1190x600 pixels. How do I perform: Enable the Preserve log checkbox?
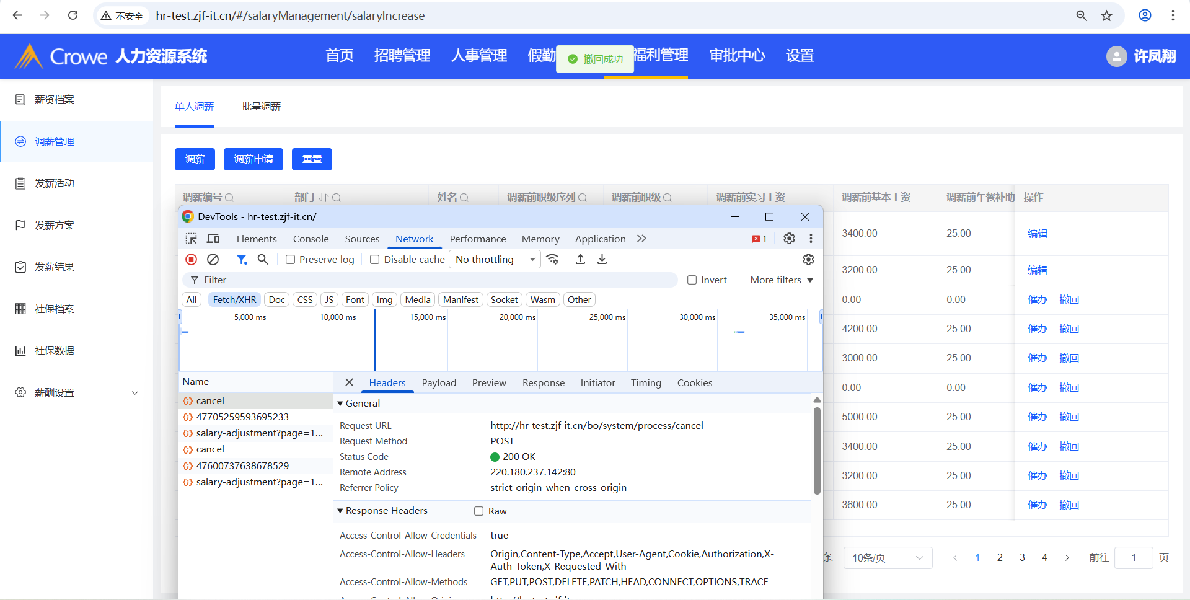(290, 260)
